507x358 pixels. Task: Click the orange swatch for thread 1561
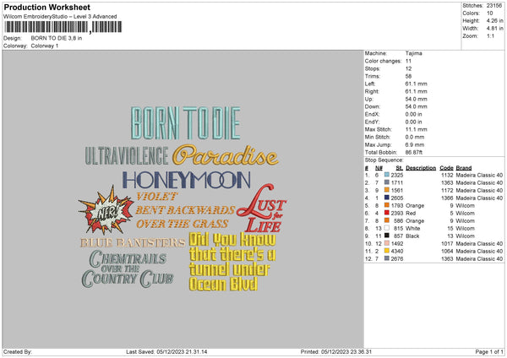click(x=387, y=190)
